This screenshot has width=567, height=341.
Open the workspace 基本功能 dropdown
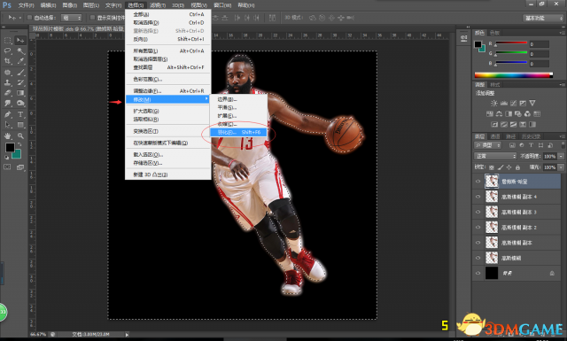click(x=543, y=18)
